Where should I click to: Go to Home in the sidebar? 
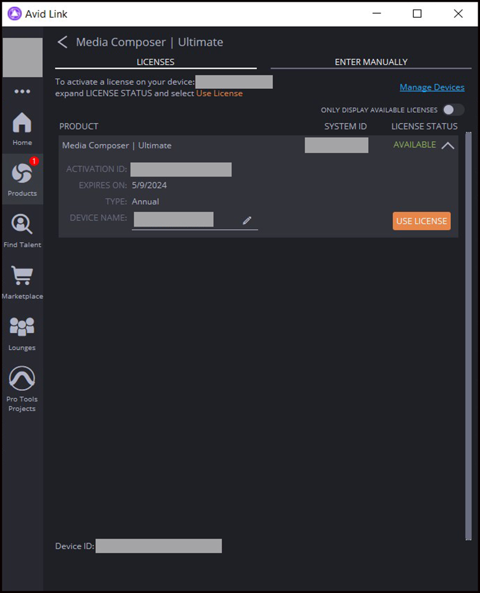(22, 129)
